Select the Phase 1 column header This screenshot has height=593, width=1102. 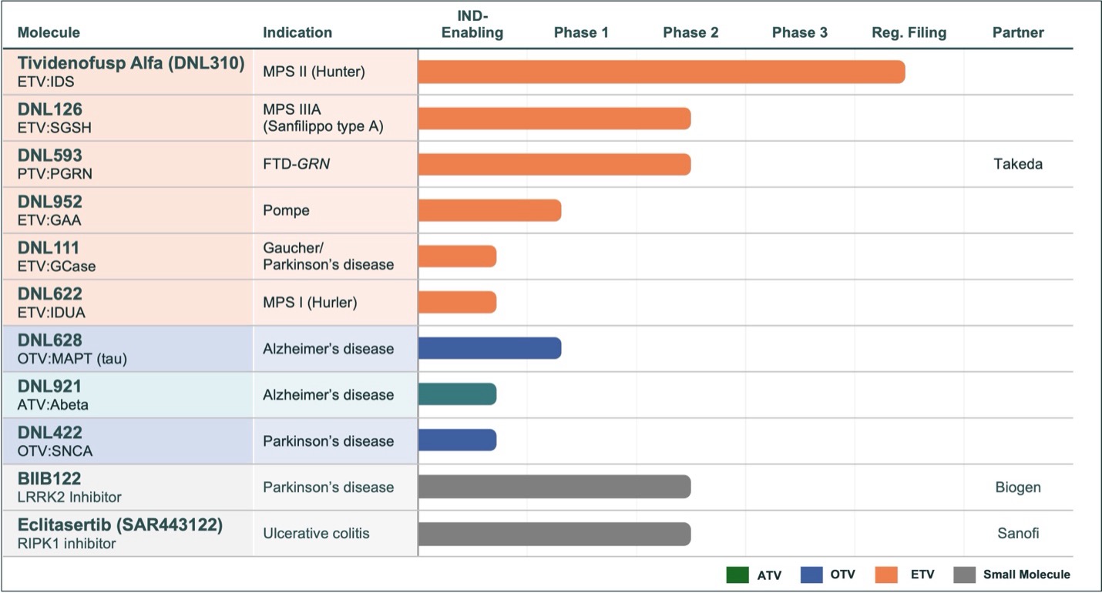coord(581,32)
